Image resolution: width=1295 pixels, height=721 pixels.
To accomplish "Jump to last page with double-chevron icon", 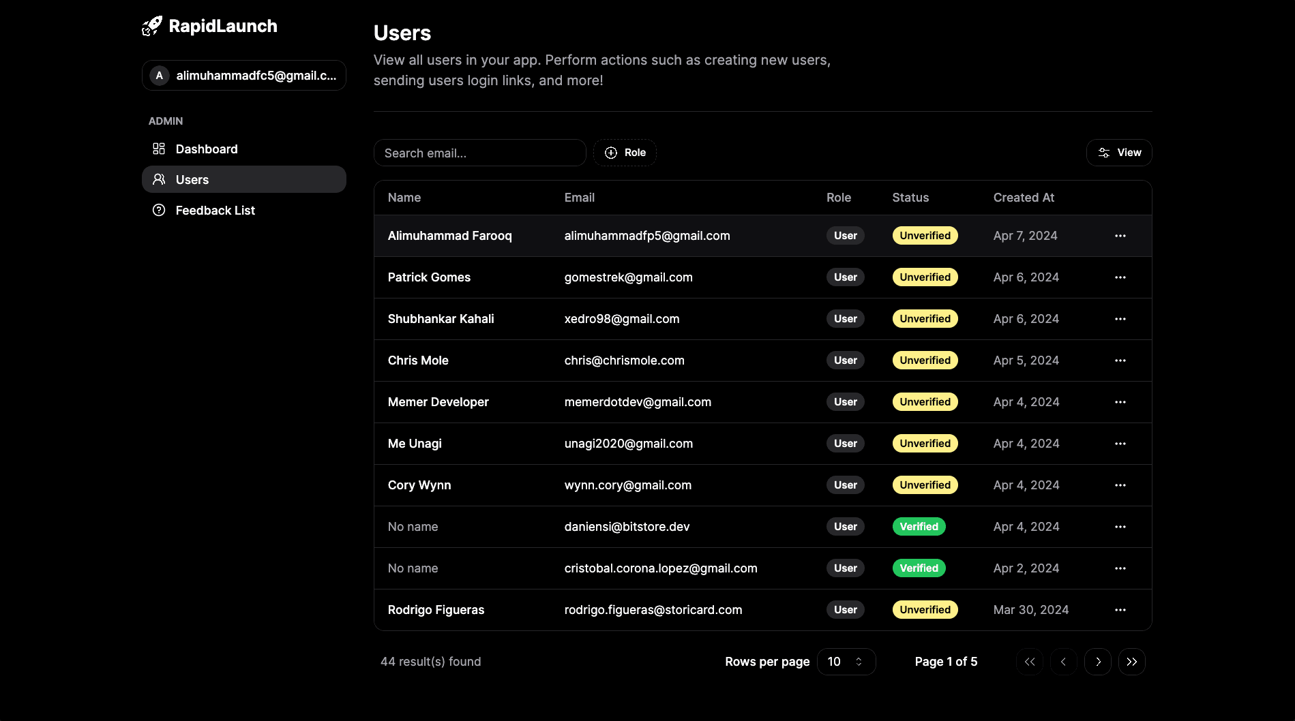I will point(1132,661).
